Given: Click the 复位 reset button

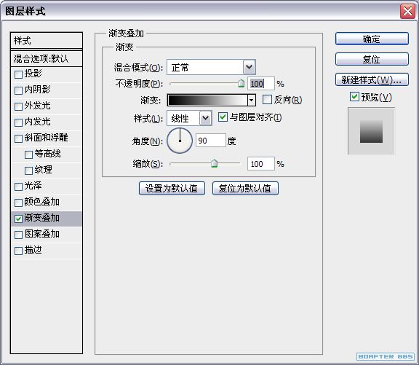Looking at the screenshot, I should point(372,59).
